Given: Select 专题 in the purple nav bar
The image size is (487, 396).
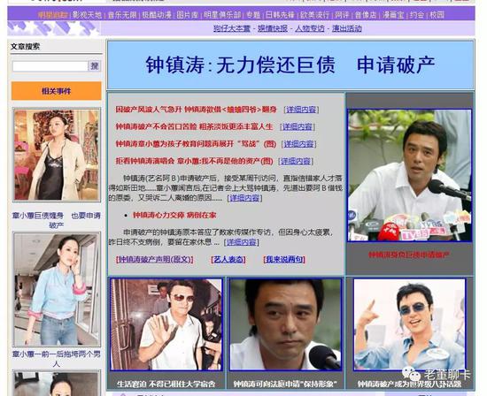Looking at the screenshot, I should [x=253, y=15].
